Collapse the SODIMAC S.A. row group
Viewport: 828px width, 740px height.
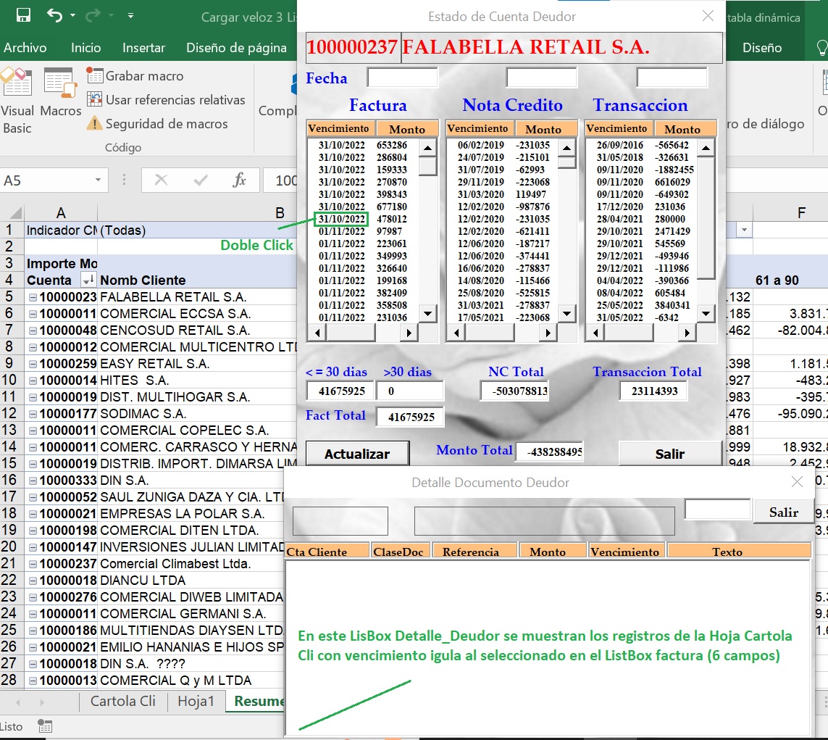point(33,414)
